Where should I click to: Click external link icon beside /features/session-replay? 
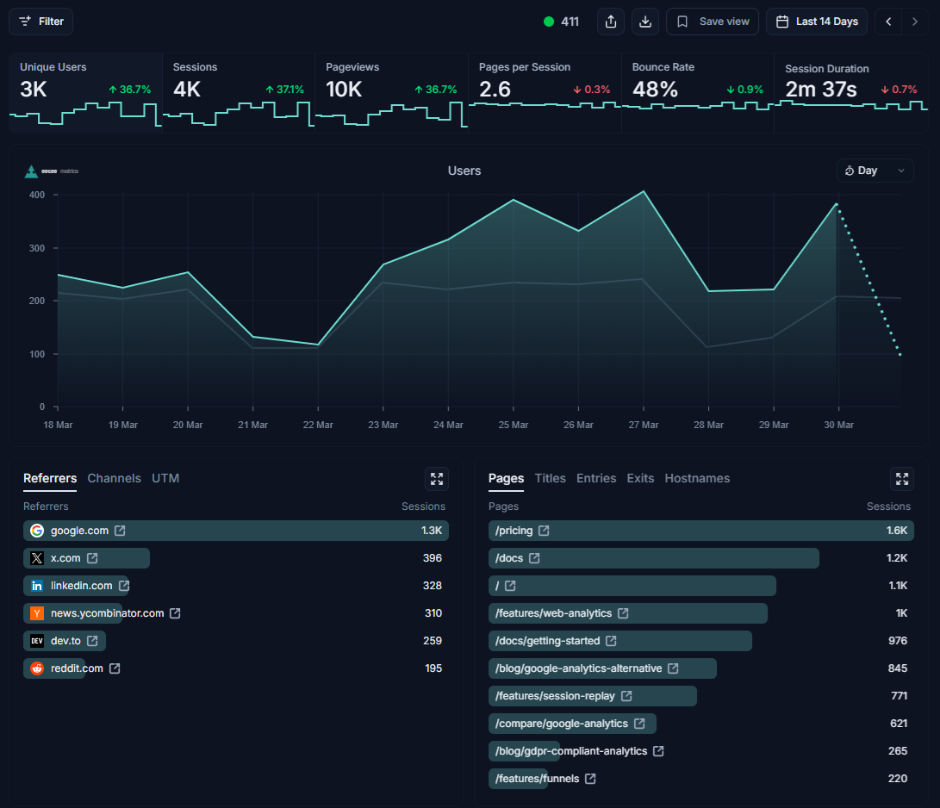tap(626, 696)
